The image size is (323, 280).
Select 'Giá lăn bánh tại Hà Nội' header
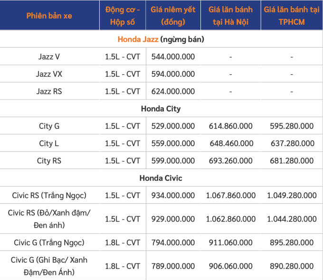[x=230, y=15]
